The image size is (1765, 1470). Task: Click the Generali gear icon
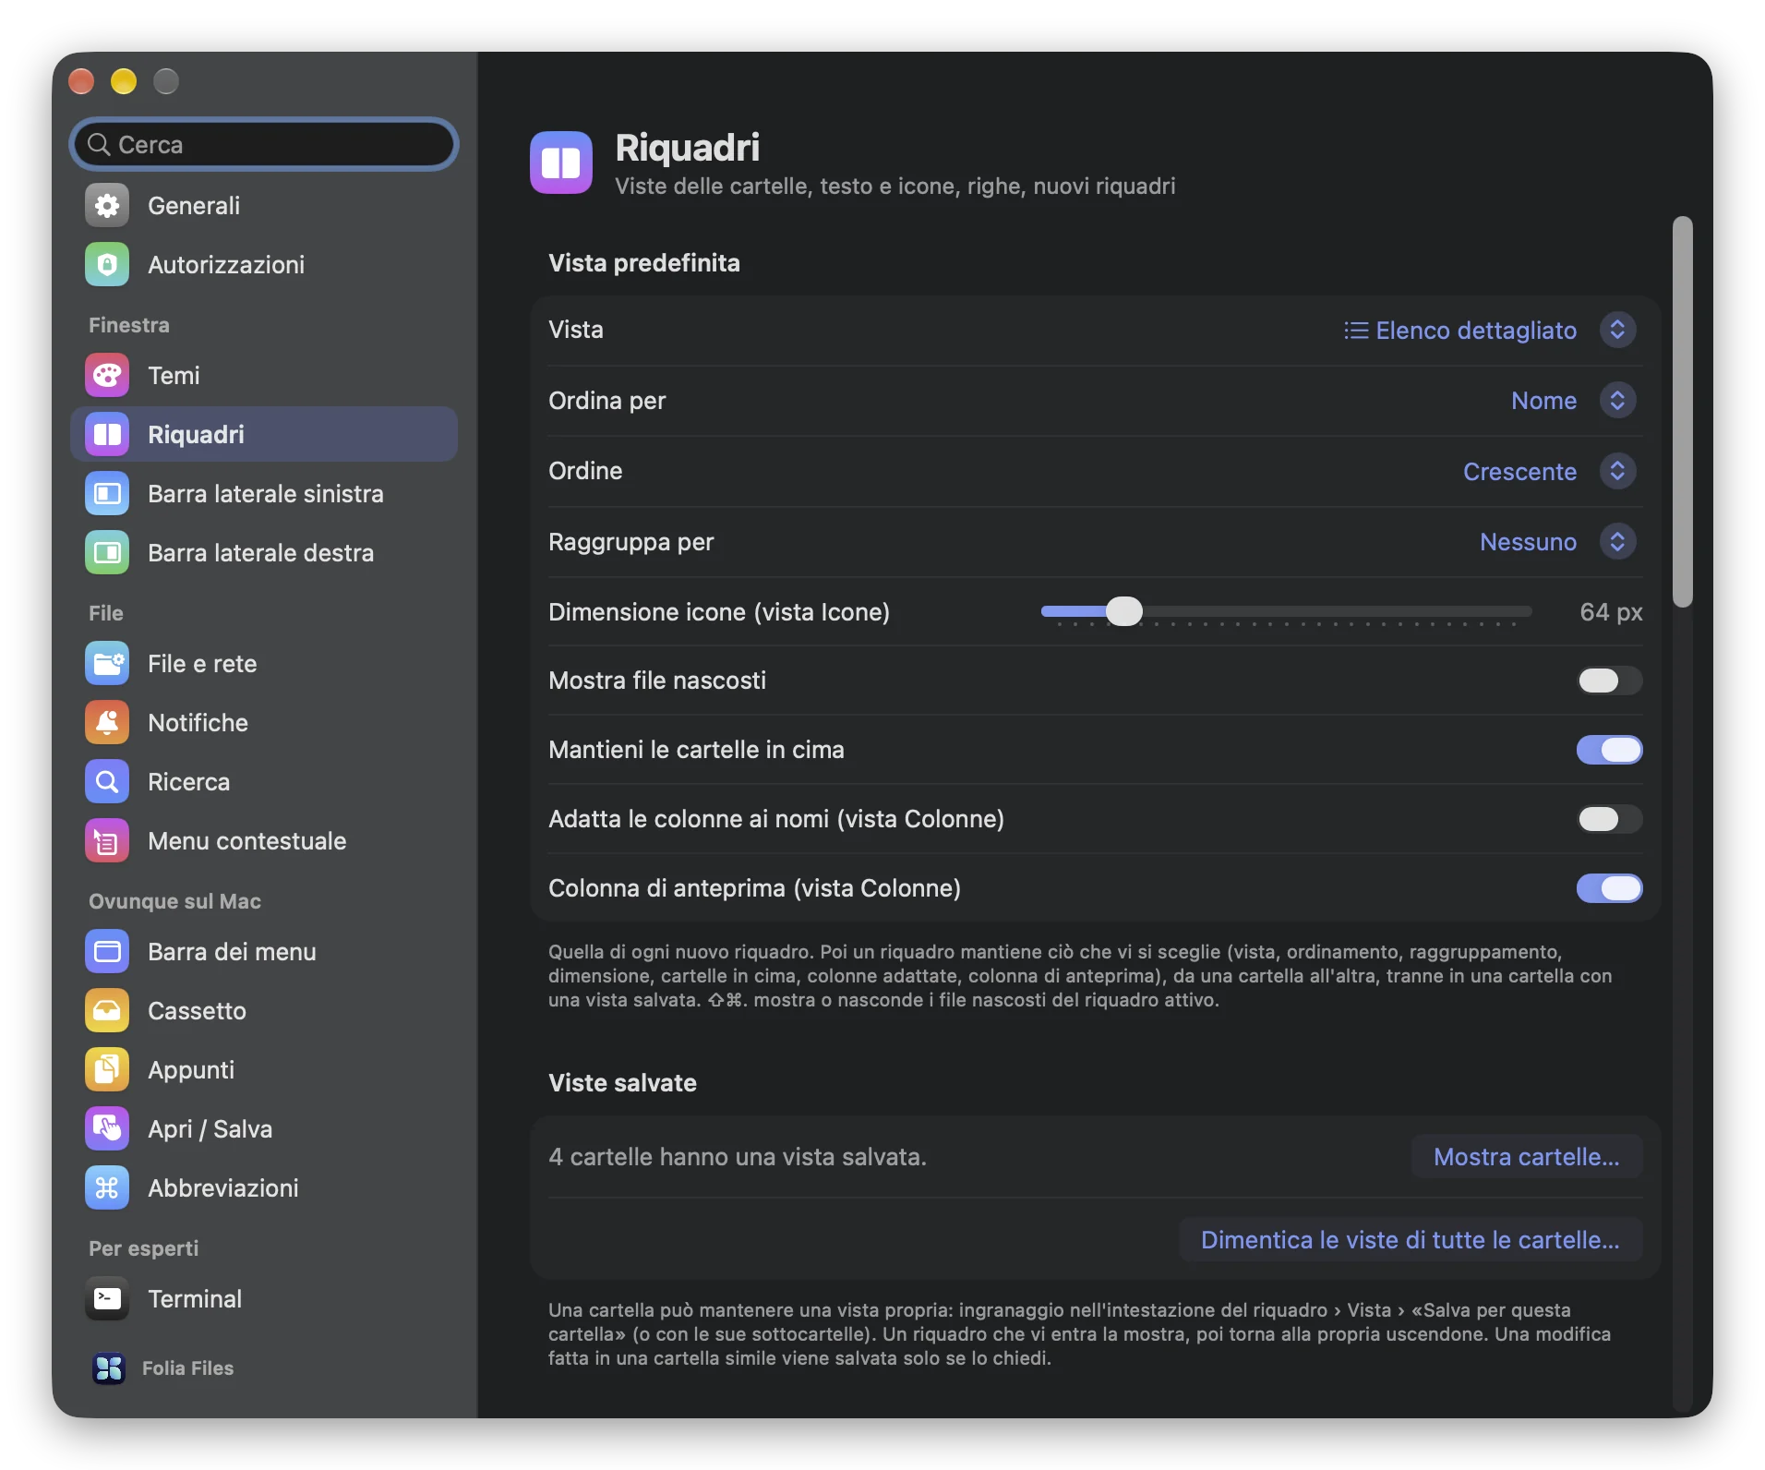click(107, 206)
